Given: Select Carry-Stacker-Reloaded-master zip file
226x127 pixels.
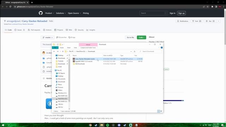Looking at the screenshot, I should [107, 59].
